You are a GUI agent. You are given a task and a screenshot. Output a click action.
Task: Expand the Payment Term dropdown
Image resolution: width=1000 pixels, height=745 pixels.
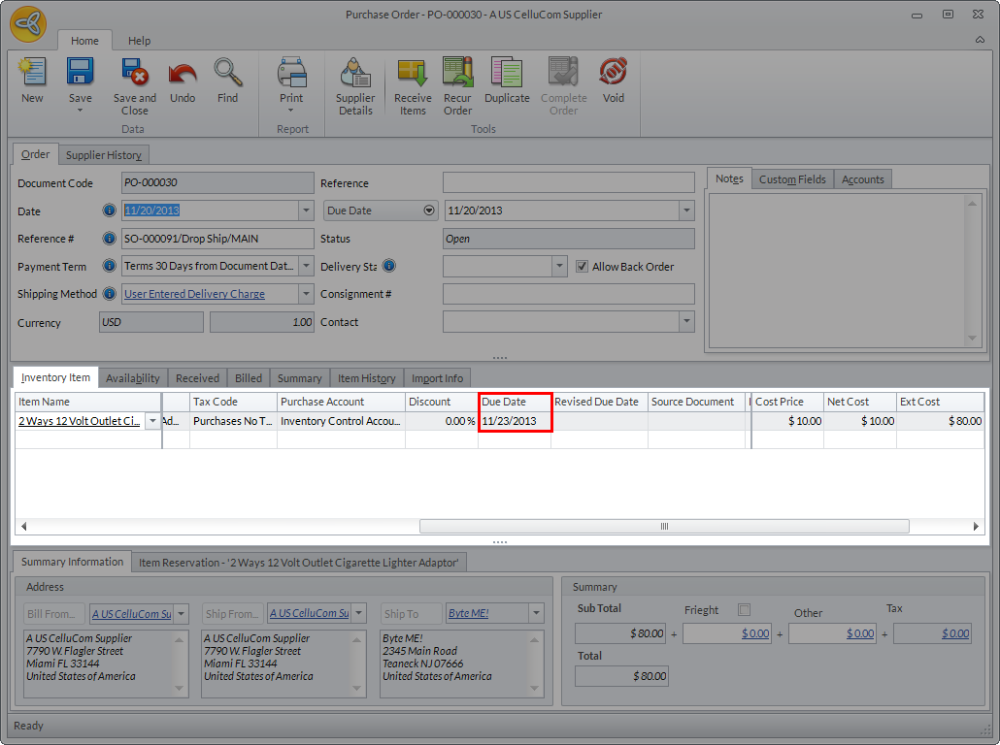(306, 266)
